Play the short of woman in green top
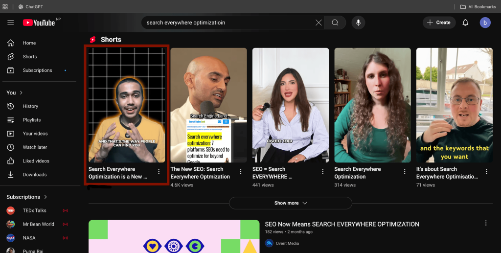Image resolution: width=501 pixels, height=253 pixels. pyautogui.click(x=372, y=105)
